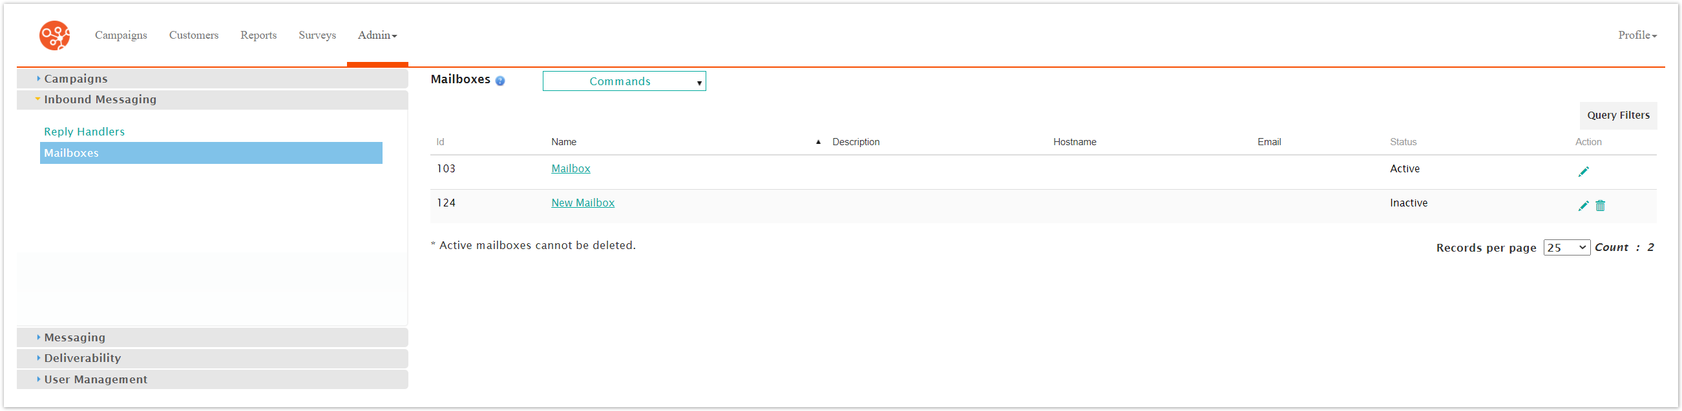Image resolution: width=1682 pixels, height=411 pixels.
Task: Open the Admin menu
Action: coord(377,35)
